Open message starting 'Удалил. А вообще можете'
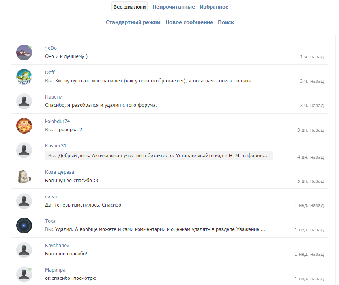Image resolution: width=339 pixels, height=285 pixels. pos(155,229)
